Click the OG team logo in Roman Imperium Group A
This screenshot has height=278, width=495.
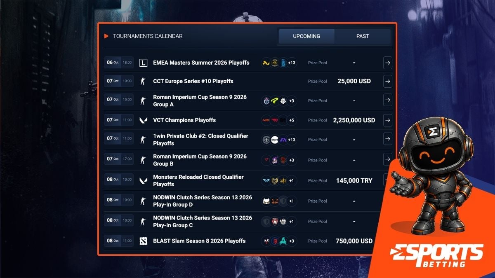click(266, 100)
